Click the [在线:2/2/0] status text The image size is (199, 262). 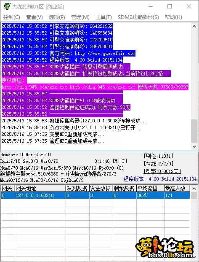159,164
